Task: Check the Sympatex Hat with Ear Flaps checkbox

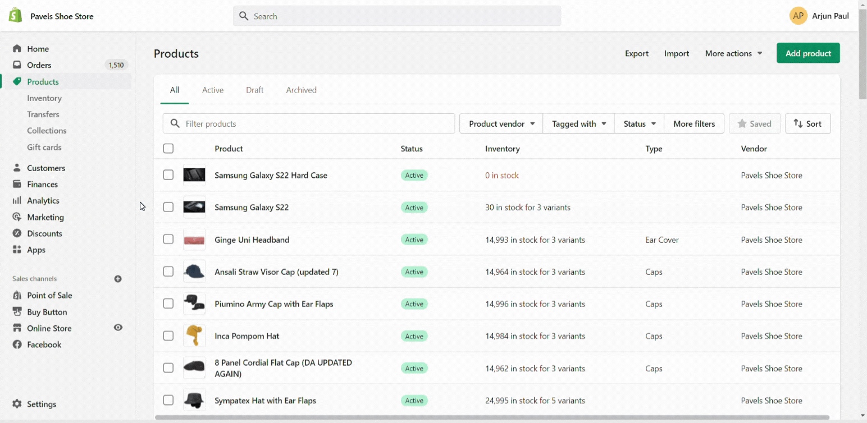Action: pyautogui.click(x=168, y=400)
